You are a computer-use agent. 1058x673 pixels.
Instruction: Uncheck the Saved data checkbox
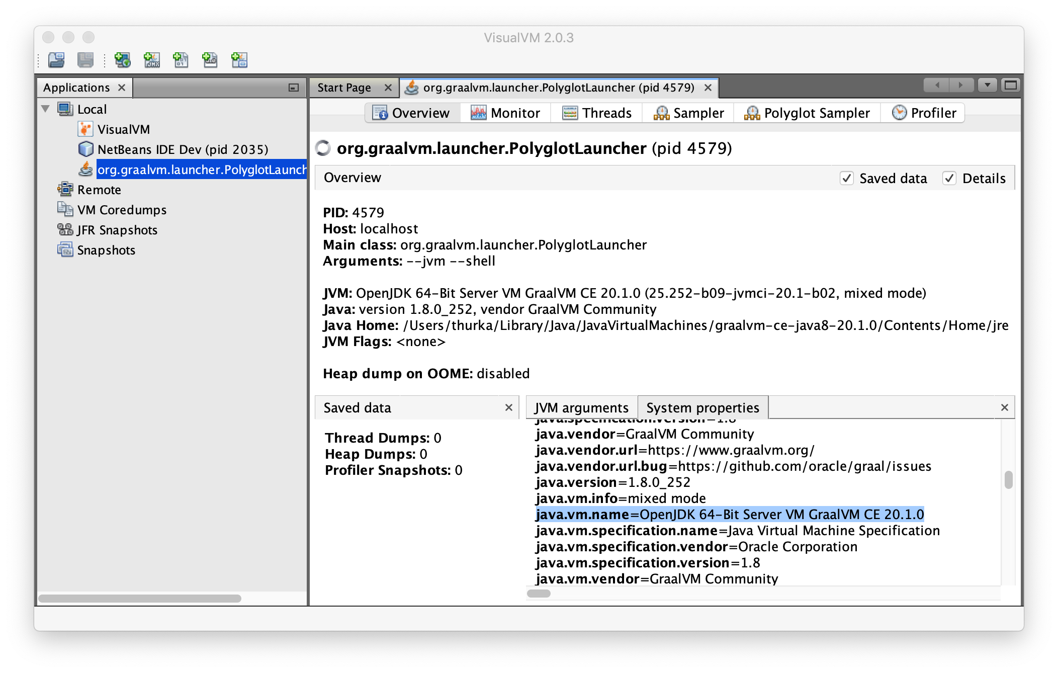[847, 178]
